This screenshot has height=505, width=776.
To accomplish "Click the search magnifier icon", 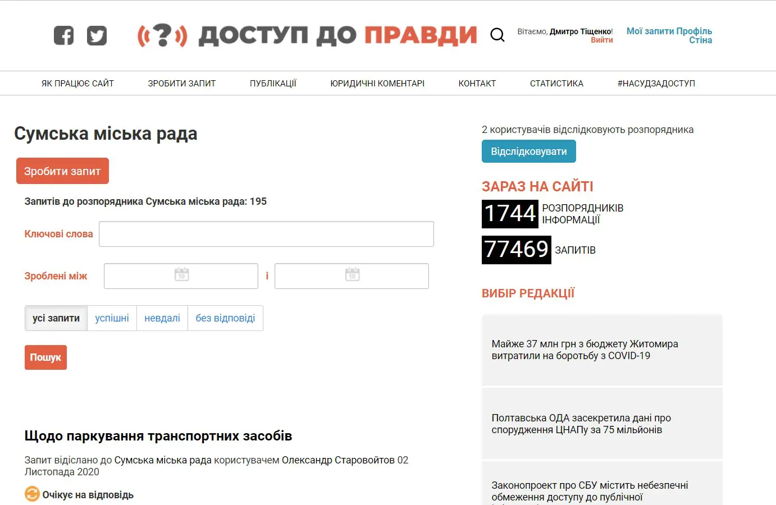I will 497,34.
